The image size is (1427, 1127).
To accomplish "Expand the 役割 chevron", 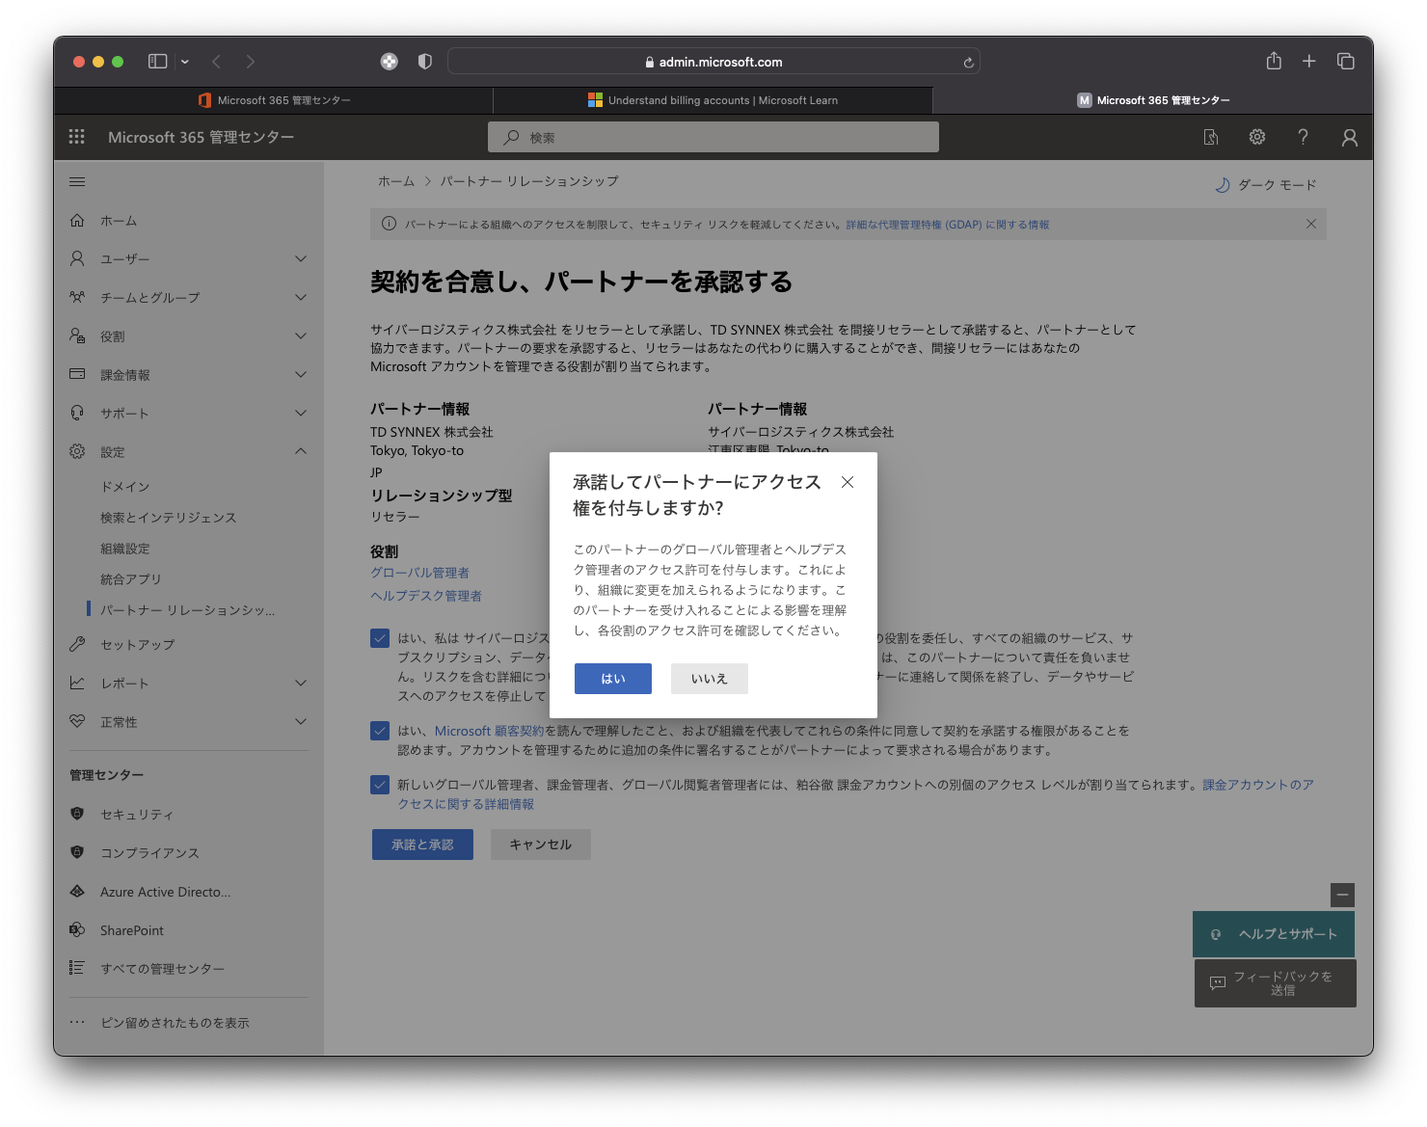I will [x=301, y=335].
